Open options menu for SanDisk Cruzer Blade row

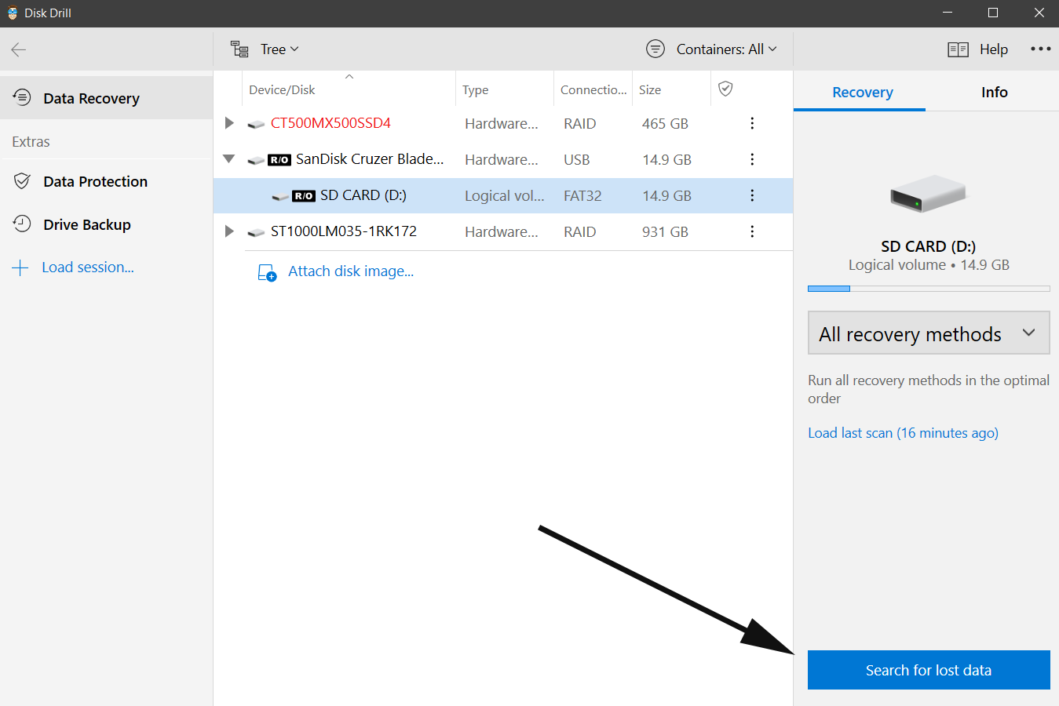pos(752,159)
